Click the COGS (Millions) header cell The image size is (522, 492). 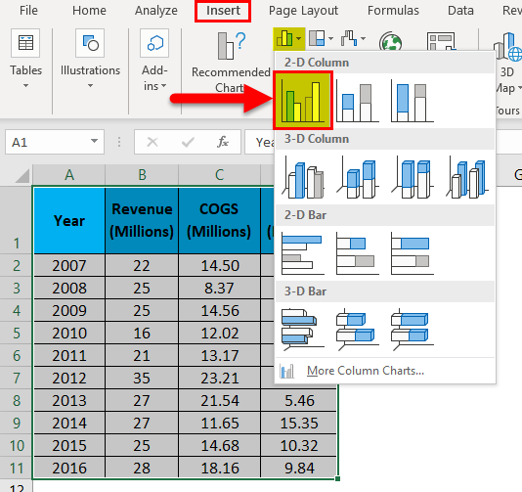point(219,220)
